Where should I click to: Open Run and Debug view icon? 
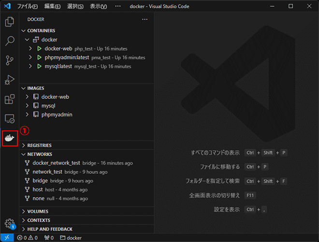point(9,80)
